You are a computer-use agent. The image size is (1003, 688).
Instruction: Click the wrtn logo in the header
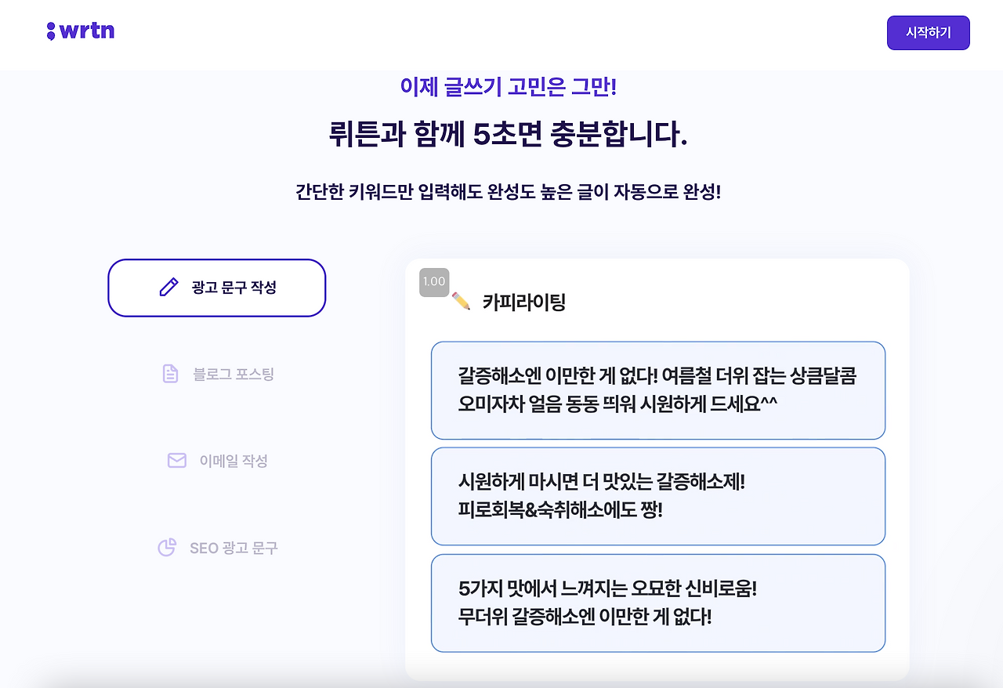[x=81, y=30]
